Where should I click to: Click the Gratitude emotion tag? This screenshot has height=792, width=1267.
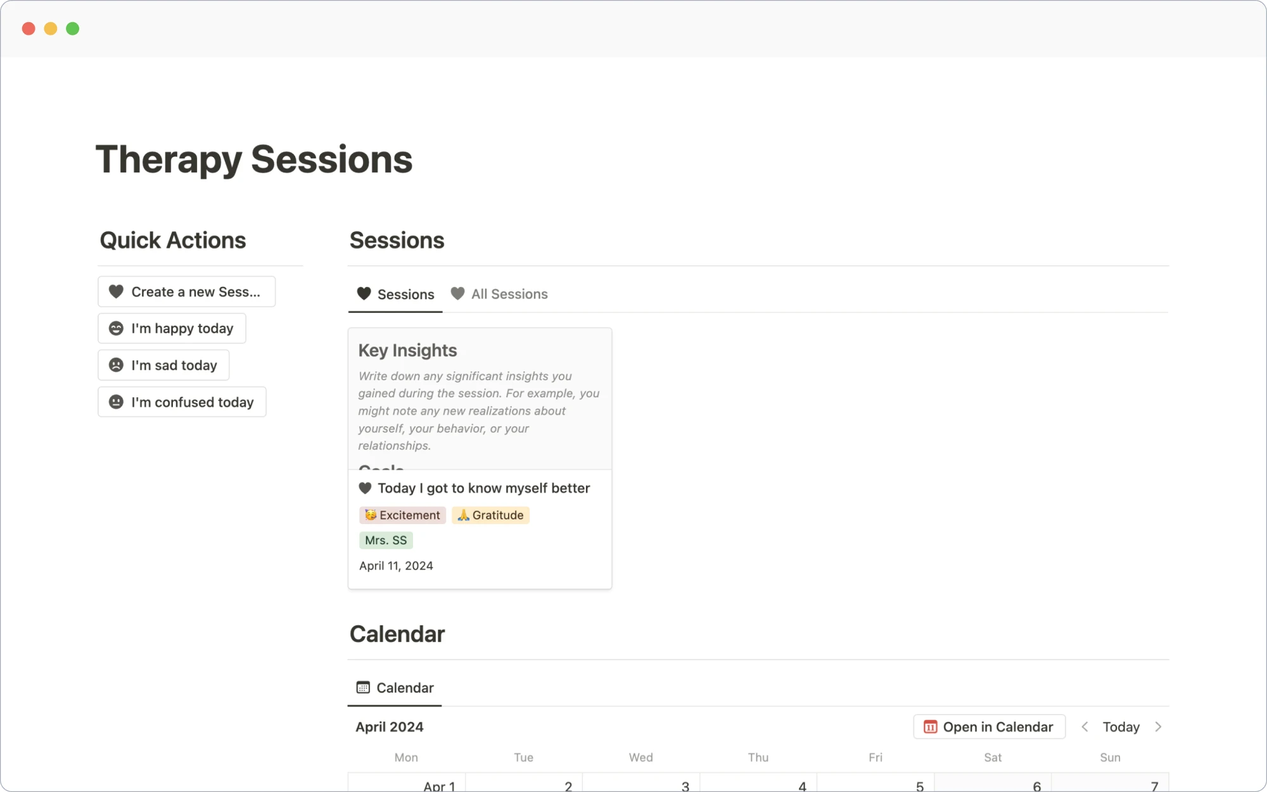pos(491,514)
